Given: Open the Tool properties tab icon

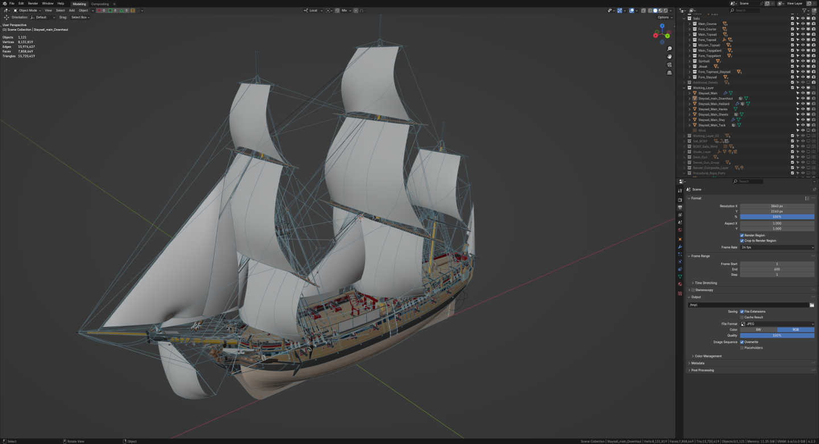Looking at the screenshot, I should [680, 190].
